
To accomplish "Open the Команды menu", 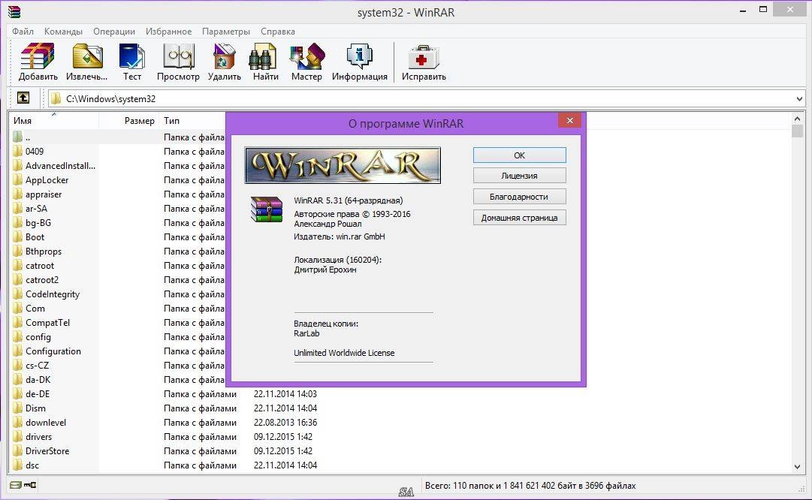I will (63, 31).
